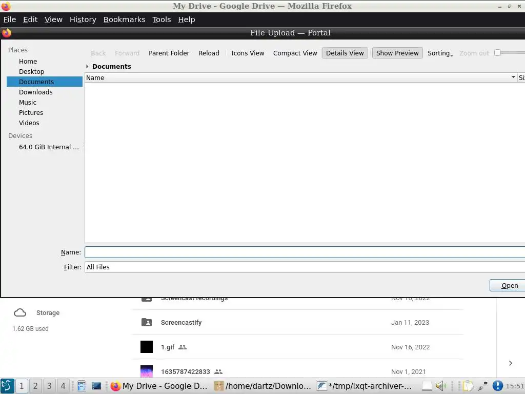Switch to Compact View

(x=295, y=53)
